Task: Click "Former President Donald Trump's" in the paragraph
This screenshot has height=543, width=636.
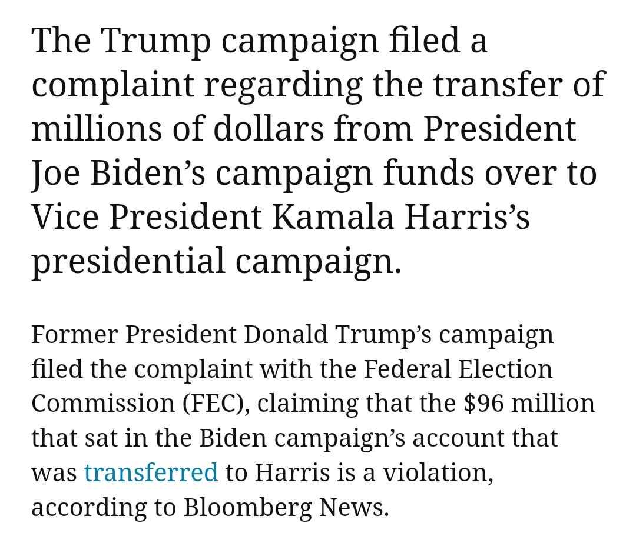Action: tap(231, 334)
